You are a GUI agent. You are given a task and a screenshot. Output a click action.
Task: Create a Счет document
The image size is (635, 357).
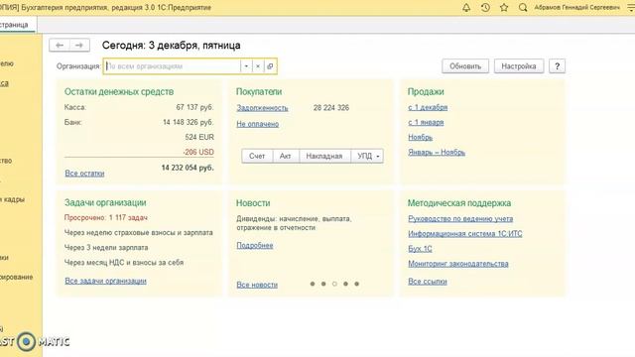257,157
